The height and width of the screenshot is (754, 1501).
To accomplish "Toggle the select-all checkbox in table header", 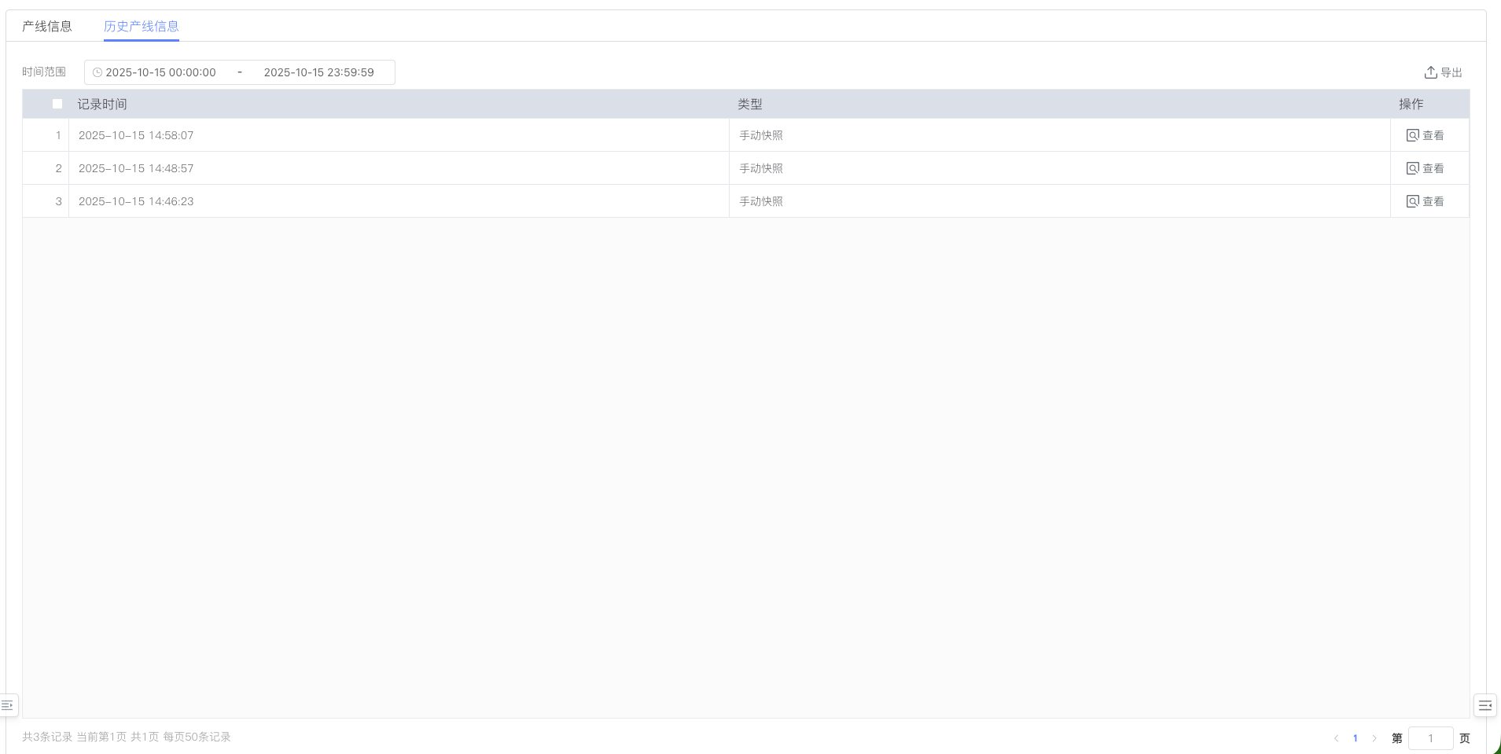I will (57, 104).
